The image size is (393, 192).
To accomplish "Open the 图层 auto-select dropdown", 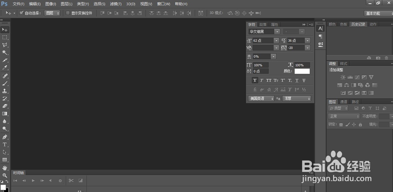I will (52, 13).
